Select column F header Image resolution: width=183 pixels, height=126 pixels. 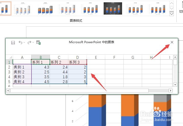tap(114, 57)
